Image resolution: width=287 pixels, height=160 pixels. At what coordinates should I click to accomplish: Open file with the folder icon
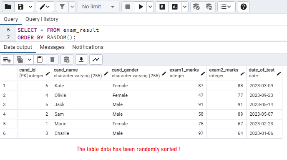coord(8,7)
